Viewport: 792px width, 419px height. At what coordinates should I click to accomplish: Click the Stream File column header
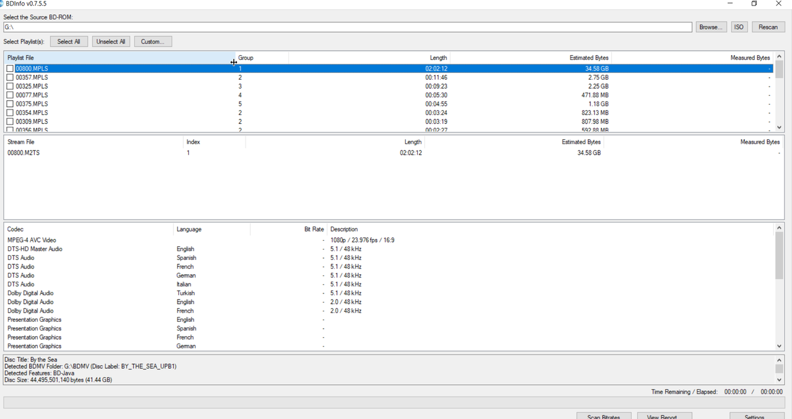pyautogui.click(x=93, y=142)
